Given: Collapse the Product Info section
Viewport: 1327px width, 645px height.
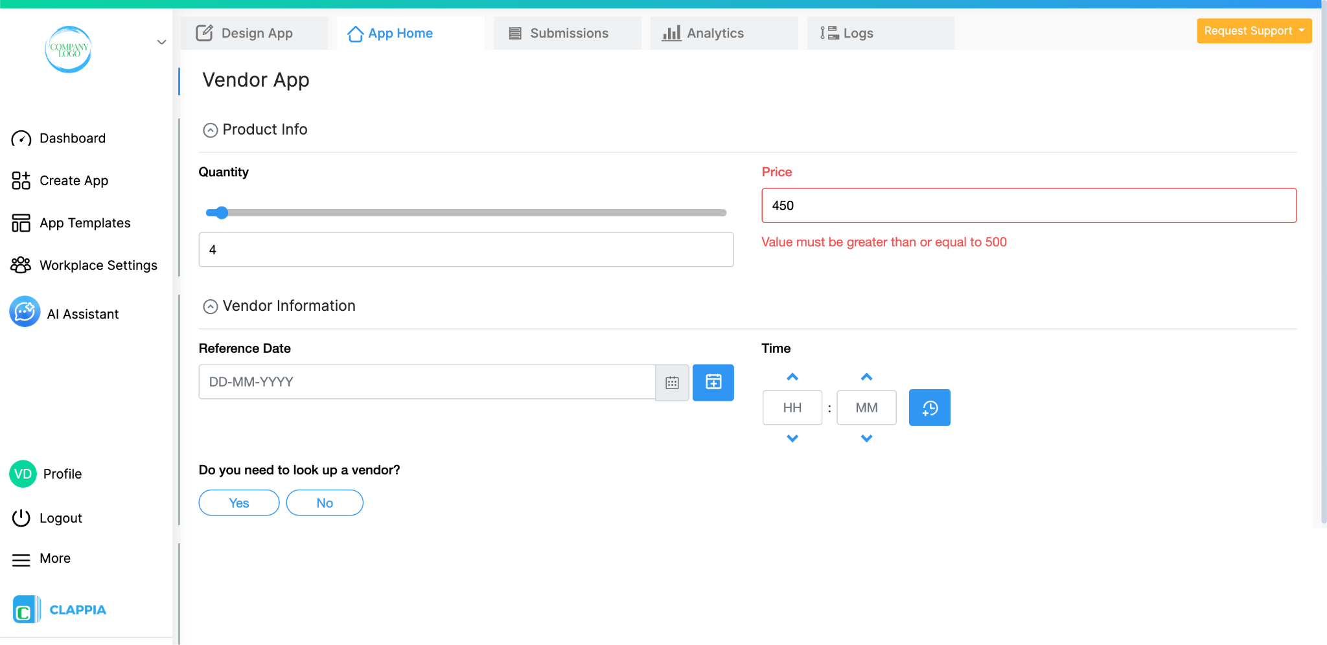Looking at the screenshot, I should pyautogui.click(x=210, y=130).
